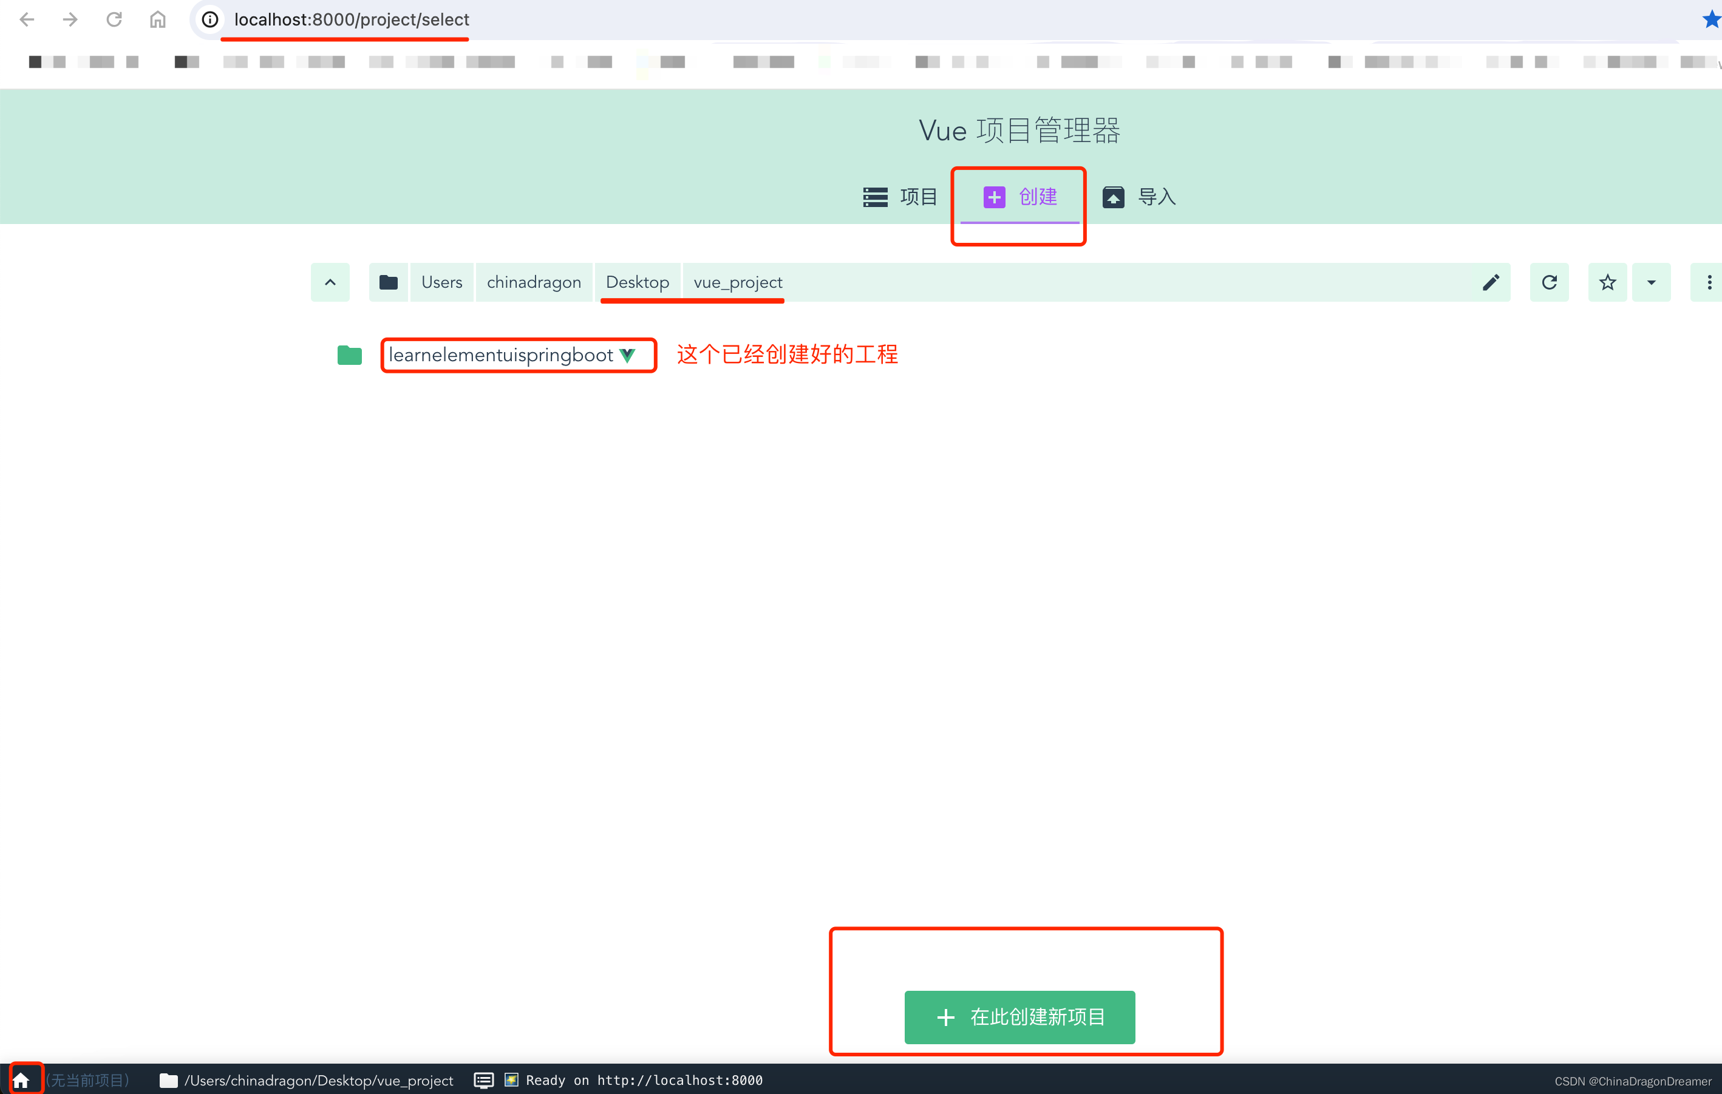This screenshot has height=1094, width=1722.
Task: Open the browser home page
Action: [157, 19]
